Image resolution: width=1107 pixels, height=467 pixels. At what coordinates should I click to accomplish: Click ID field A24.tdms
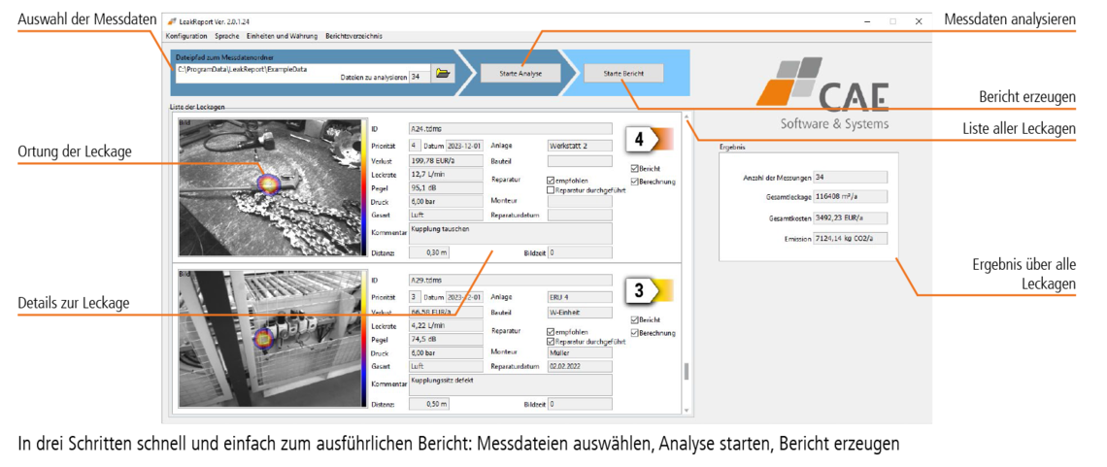(510, 129)
